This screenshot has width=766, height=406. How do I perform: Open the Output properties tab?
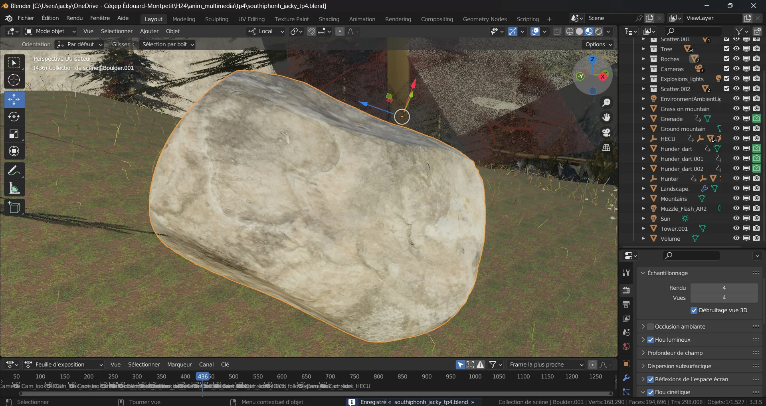[x=626, y=304]
